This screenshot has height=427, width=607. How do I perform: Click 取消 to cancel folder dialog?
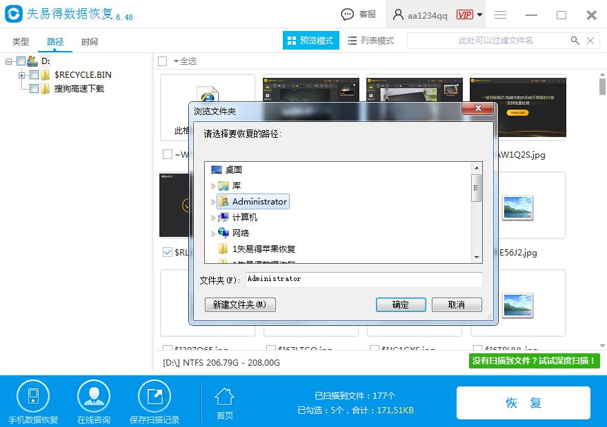tap(457, 304)
